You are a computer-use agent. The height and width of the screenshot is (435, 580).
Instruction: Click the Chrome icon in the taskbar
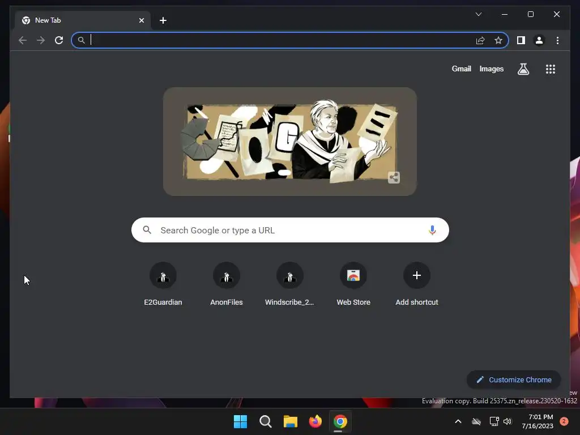pyautogui.click(x=340, y=421)
